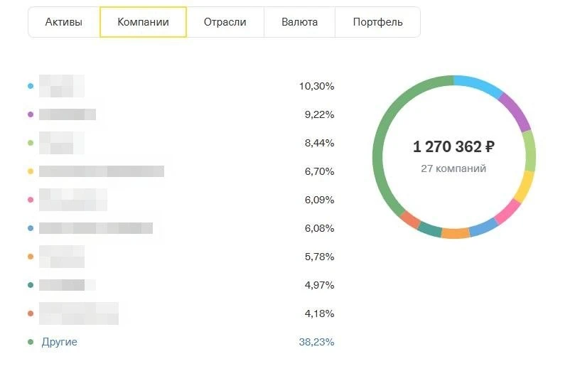Open the Отрасли tab

pos(225,22)
